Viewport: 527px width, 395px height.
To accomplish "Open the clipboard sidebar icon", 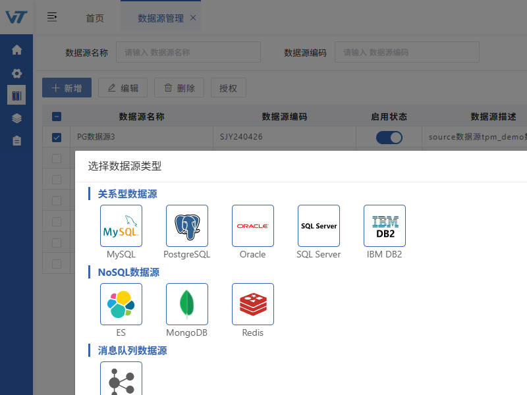I will [x=16, y=140].
